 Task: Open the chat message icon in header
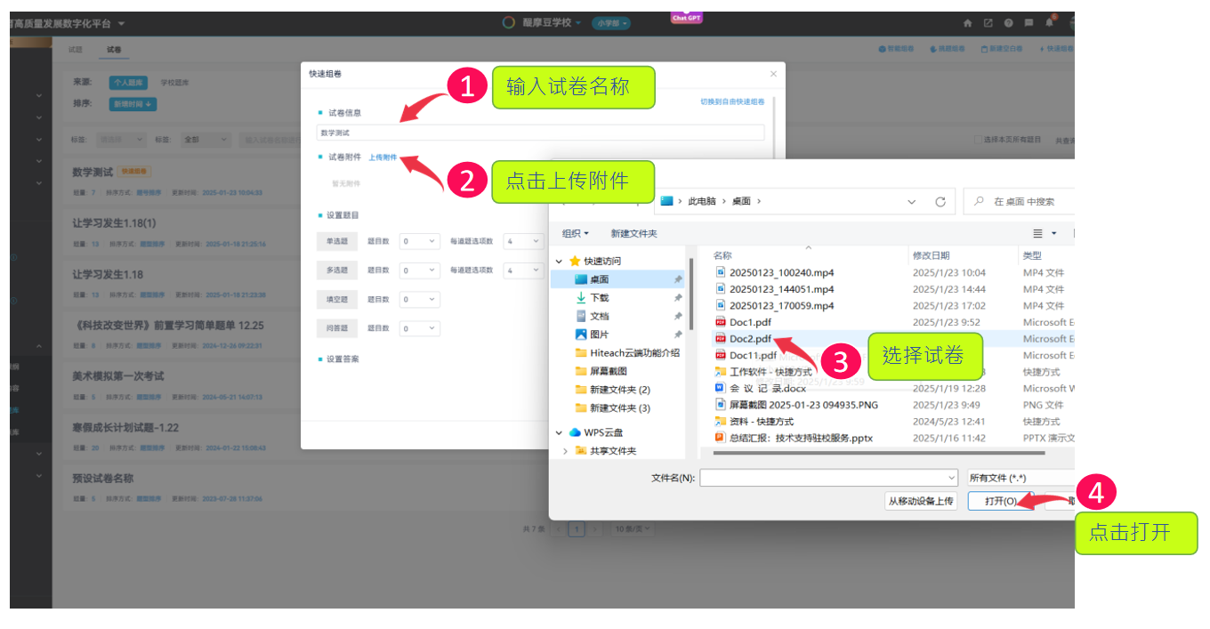tap(1029, 23)
